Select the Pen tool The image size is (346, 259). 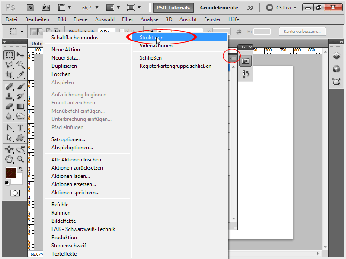(x=9, y=128)
